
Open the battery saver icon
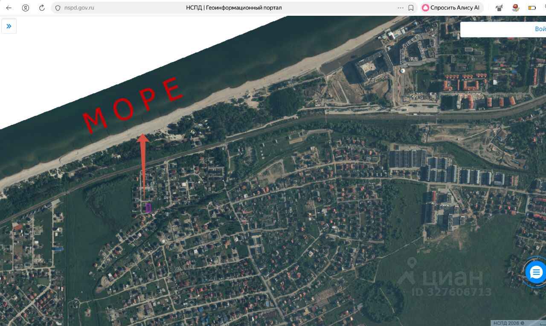[532, 8]
